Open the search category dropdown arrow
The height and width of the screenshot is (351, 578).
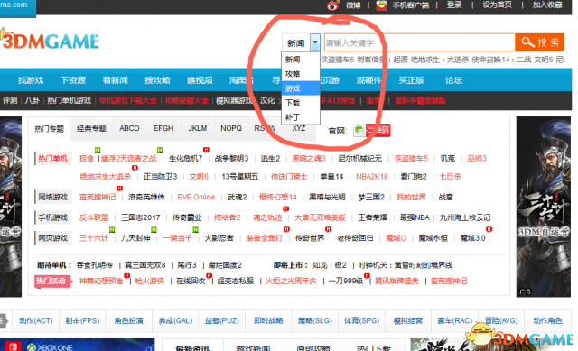point(315,42)
